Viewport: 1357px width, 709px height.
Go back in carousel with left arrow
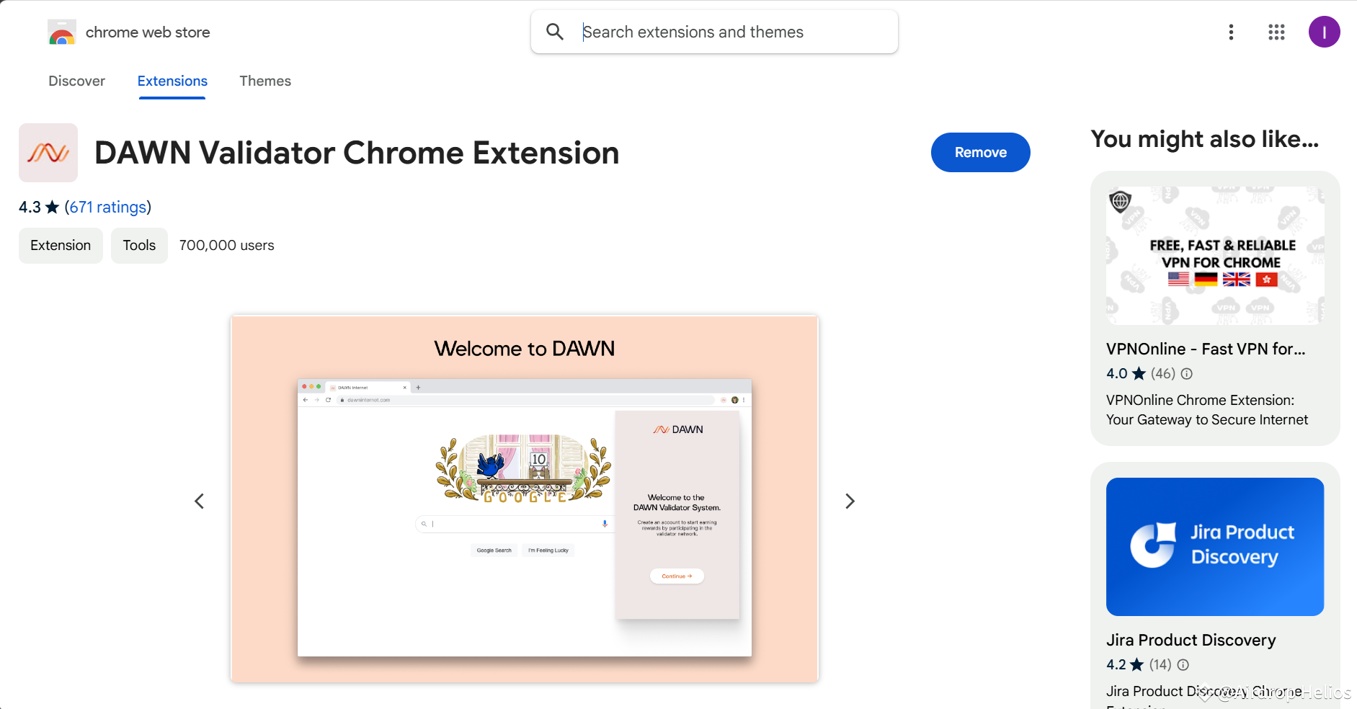200,501
